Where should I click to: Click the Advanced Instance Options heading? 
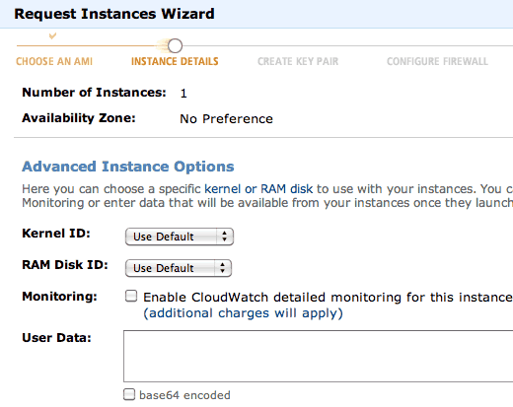pos(128,167)
